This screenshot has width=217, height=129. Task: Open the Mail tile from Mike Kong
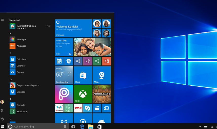click(x=64, y=47)
